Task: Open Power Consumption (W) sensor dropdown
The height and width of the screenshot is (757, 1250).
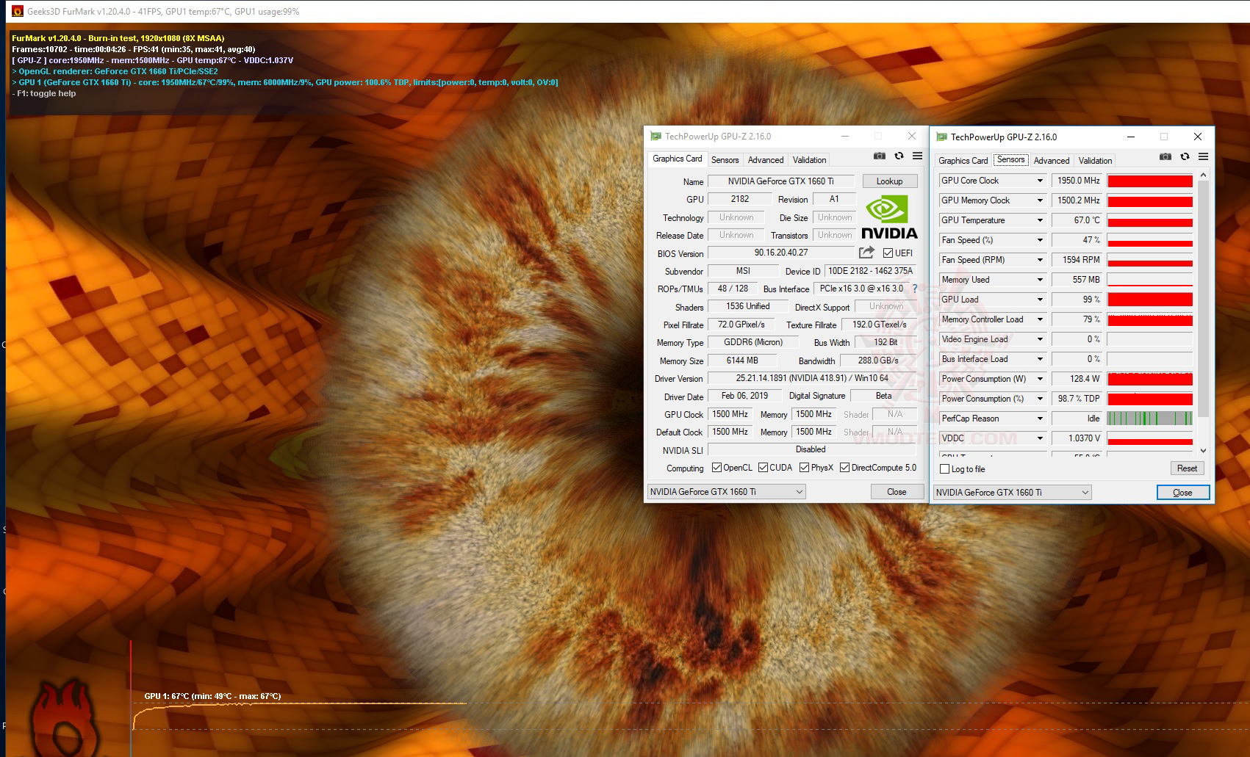Action: tap(1040, 379)
